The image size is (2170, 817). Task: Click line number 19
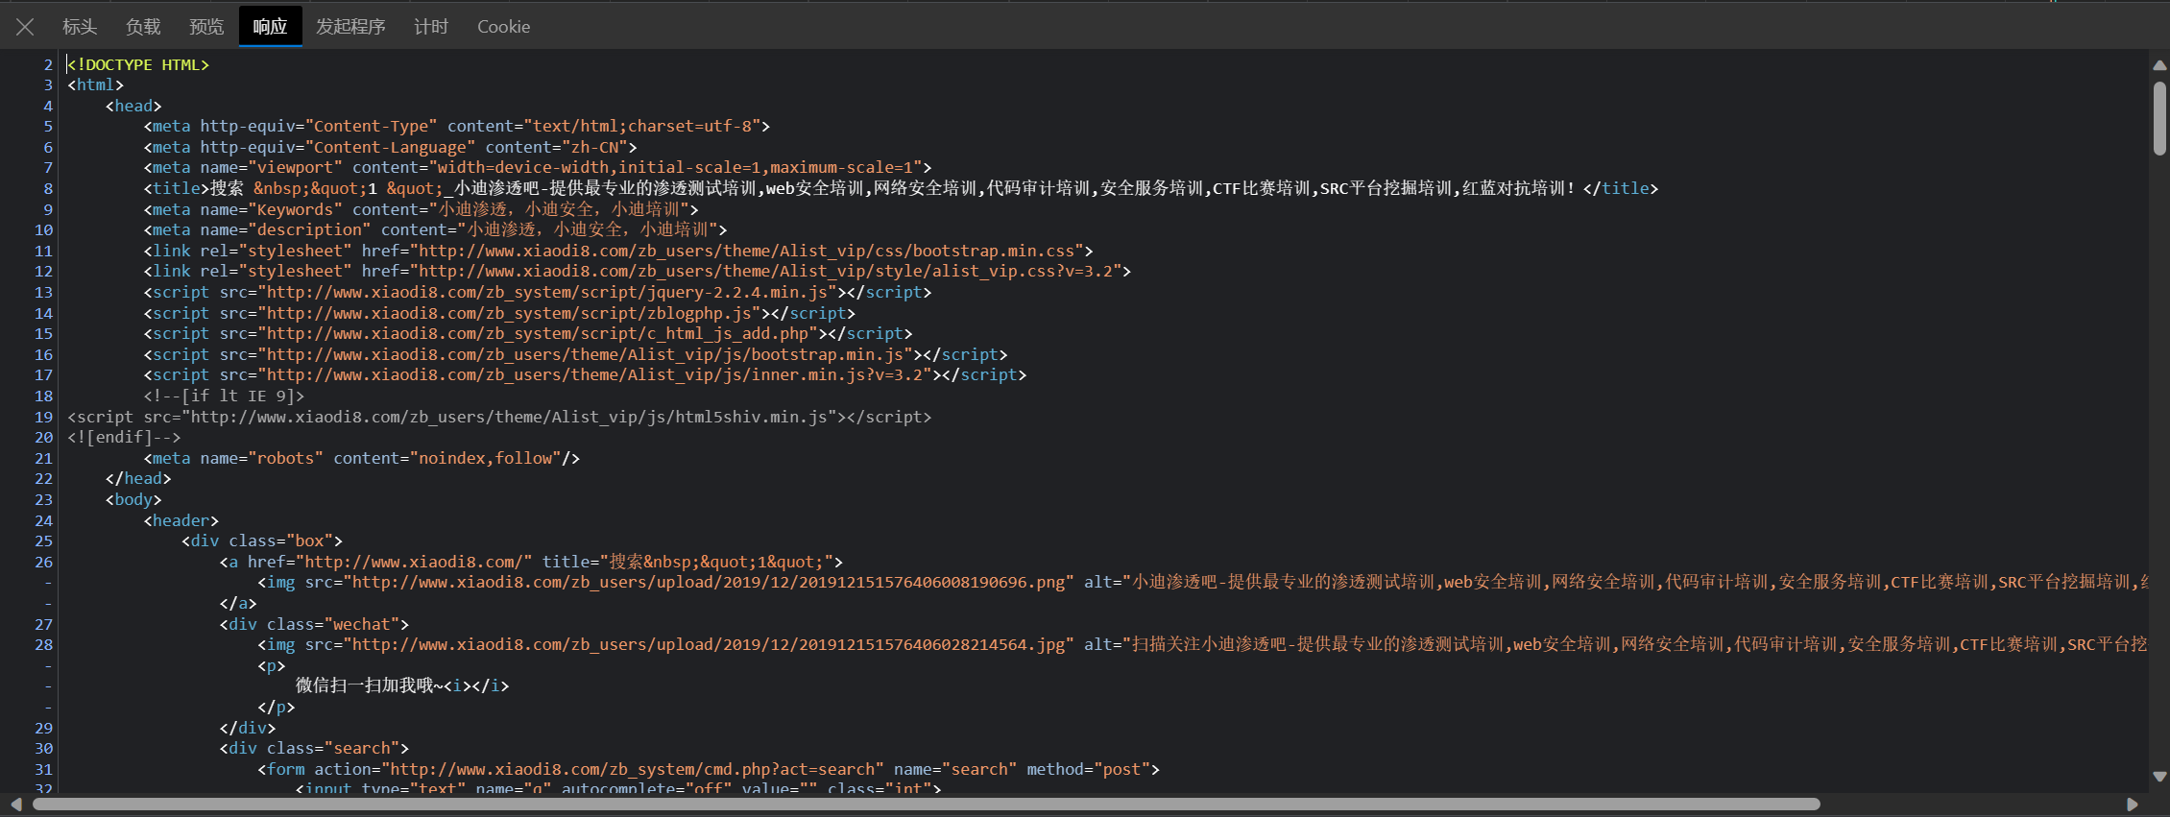coord(44,417)
